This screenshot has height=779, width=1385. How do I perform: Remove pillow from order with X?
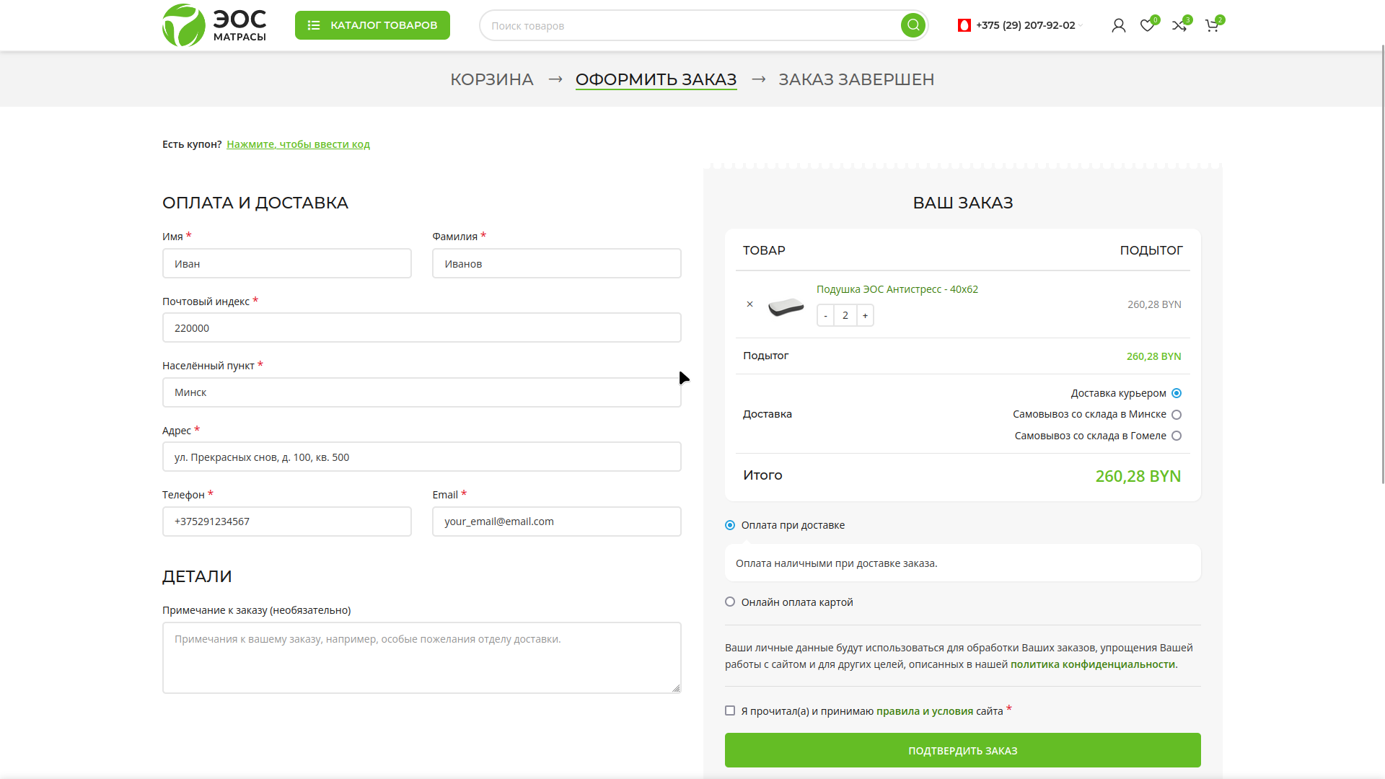(x=749, y=304)
